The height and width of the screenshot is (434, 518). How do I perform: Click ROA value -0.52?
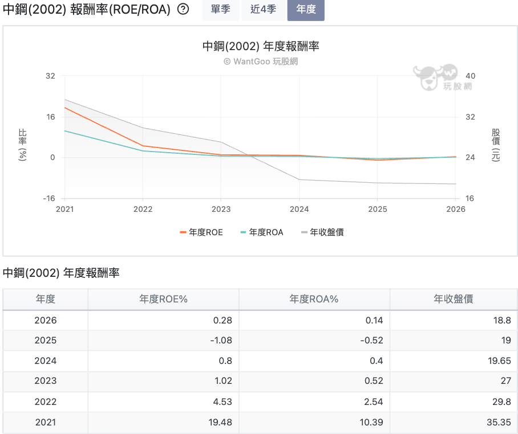[371, 341]
